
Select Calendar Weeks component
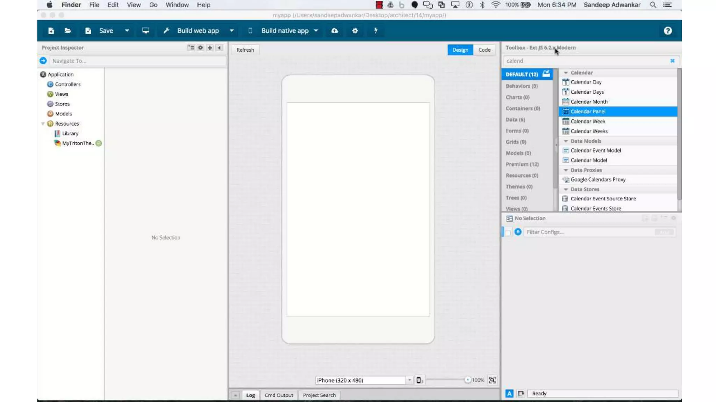618,131
